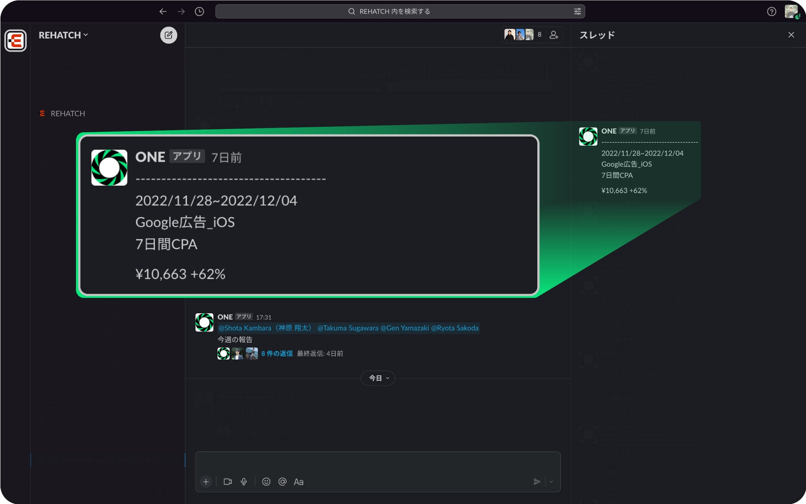Toggle text formatting with Aa
The width and height of the screenshot is (806, 504).
[x=298, y=482]
